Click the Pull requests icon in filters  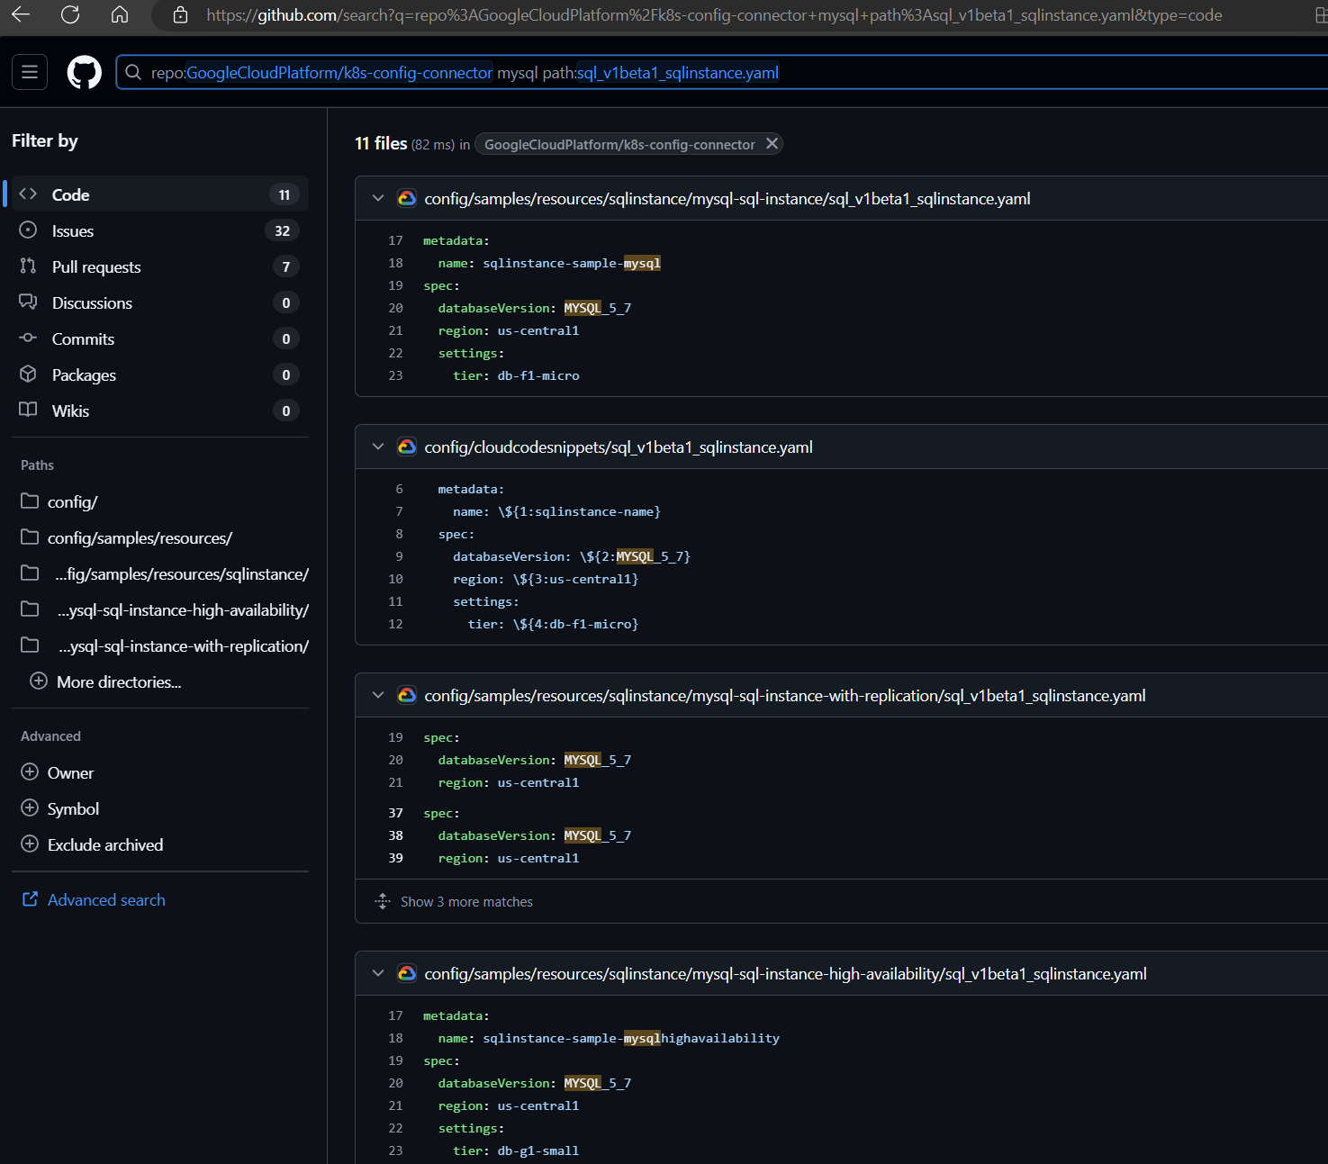click(x=28, y=266)
